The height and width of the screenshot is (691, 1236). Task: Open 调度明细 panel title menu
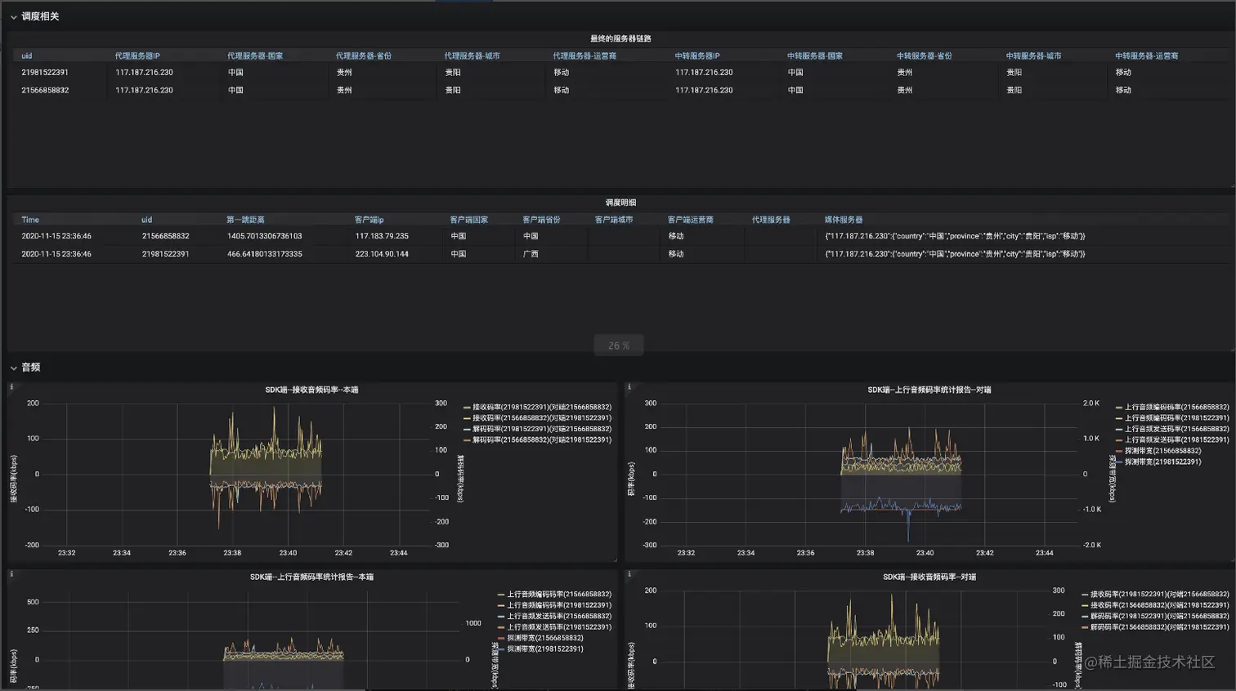click(620, 203)
